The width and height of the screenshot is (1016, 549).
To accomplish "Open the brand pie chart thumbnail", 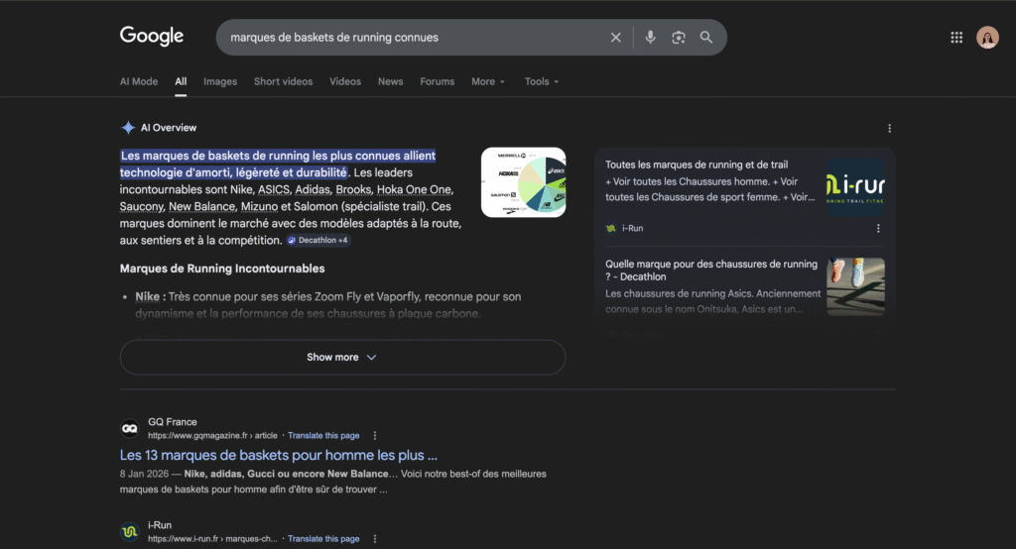I will coord(523,182).
